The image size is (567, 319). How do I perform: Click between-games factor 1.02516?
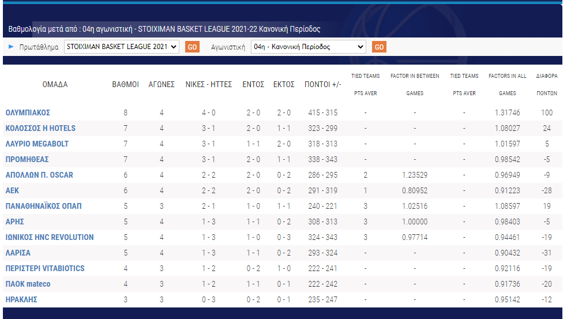[x=415, y=206]
